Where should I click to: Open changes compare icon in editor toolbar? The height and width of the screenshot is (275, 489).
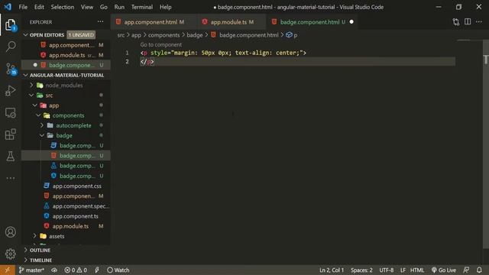(456, 22)
